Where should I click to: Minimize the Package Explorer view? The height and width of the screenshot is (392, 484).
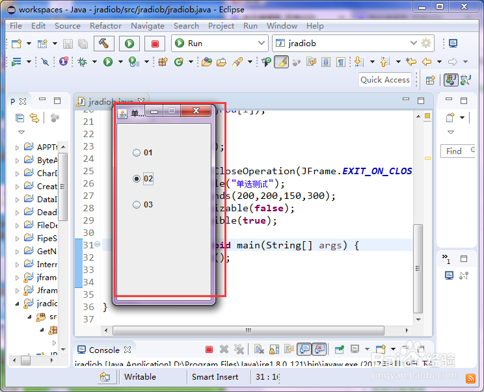tap(42, 99)
